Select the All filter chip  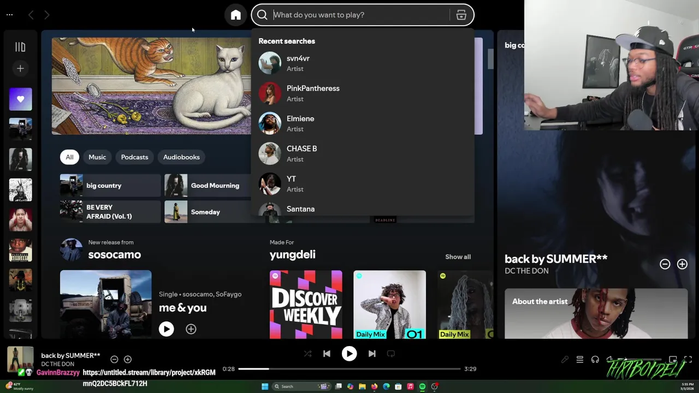point(69,157)
